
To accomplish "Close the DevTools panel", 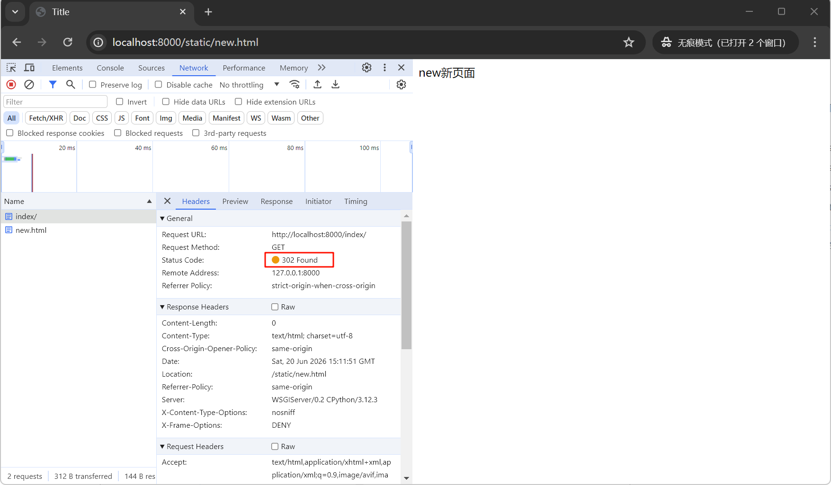I will pyautogui.click(x=402, y=68).
